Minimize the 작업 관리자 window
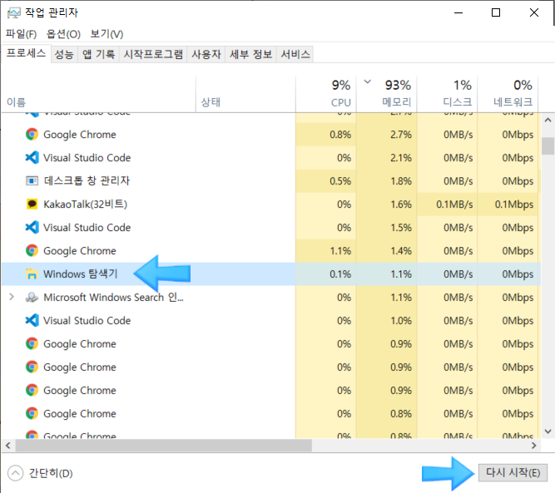 [x=458, y=12]
